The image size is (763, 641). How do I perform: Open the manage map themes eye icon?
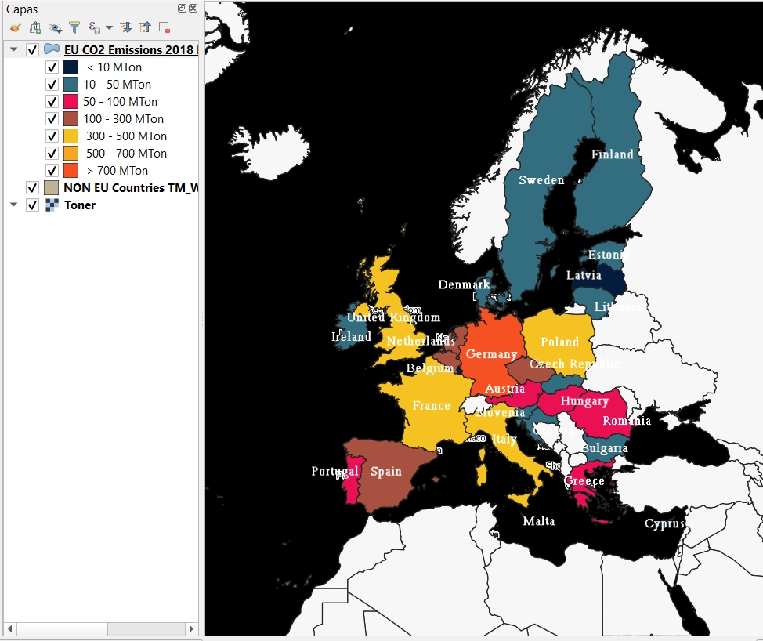55,27
